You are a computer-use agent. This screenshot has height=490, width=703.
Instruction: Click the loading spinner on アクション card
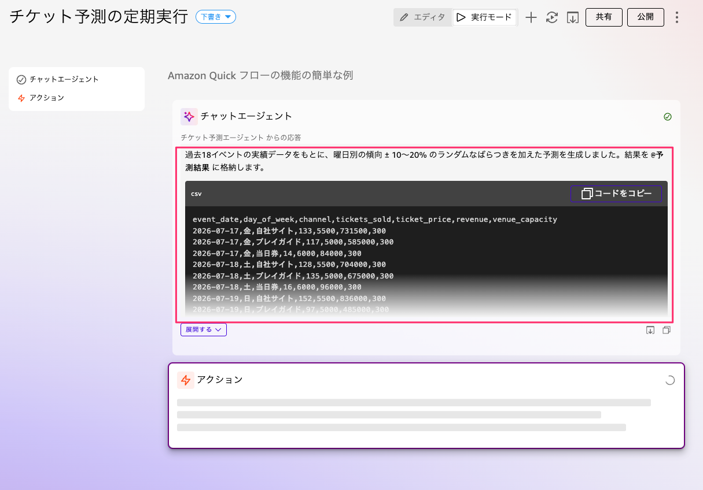(x=669, y=380)
